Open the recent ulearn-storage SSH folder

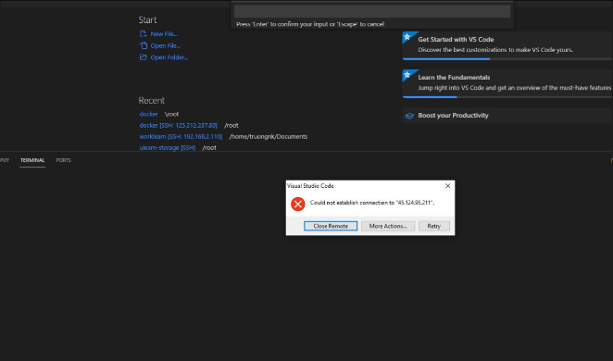click(x=168, y=148)
